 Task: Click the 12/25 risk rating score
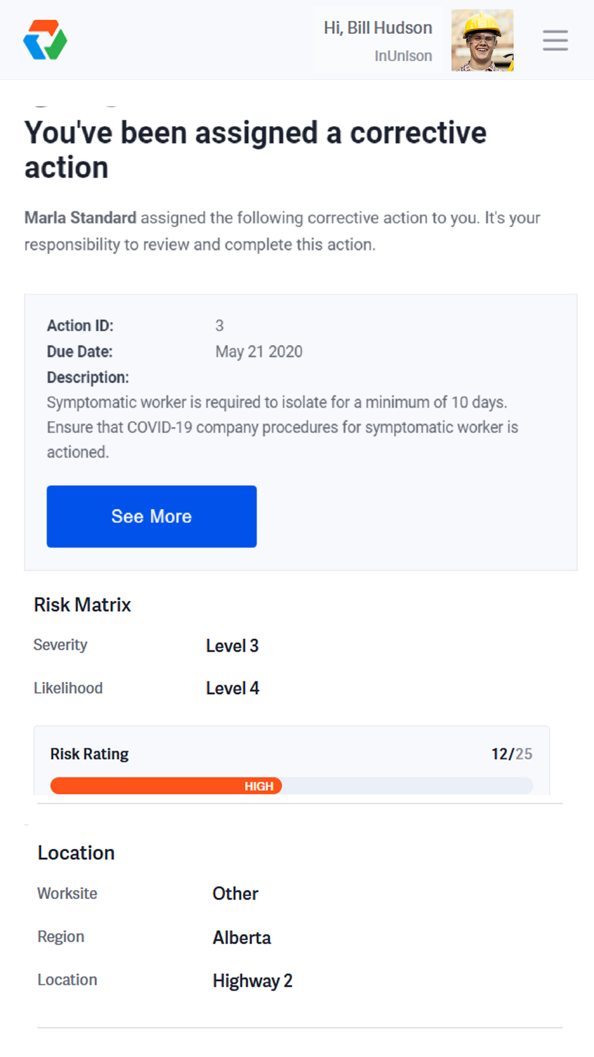click(511, 754)
